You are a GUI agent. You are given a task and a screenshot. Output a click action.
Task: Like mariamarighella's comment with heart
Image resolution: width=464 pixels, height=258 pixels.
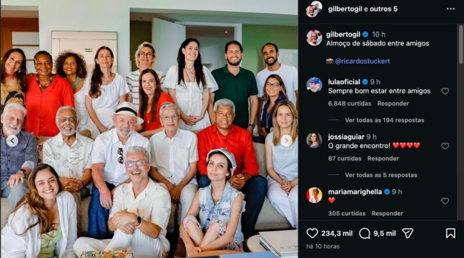pos(445,201)
